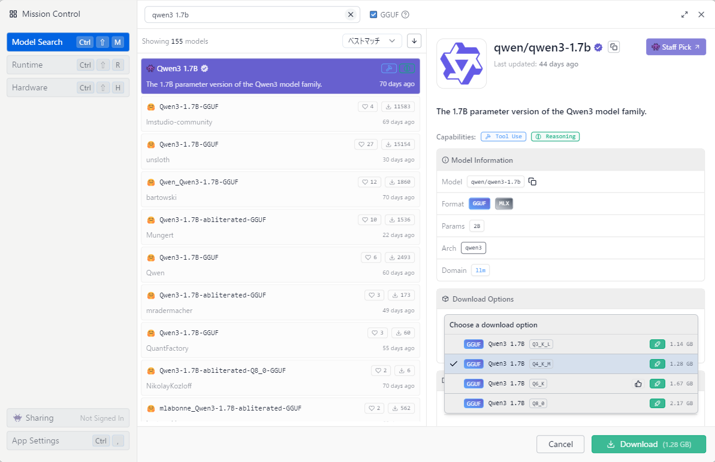Click the GGUF help question mark icon
Viewport: 715px width, 462px height.
pos(405,15)
